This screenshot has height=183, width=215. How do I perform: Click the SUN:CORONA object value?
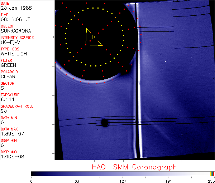(x=16, y=31)
